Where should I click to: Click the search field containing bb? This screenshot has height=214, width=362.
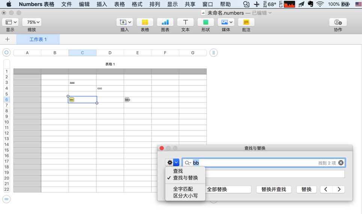click(x=263, y=163)
